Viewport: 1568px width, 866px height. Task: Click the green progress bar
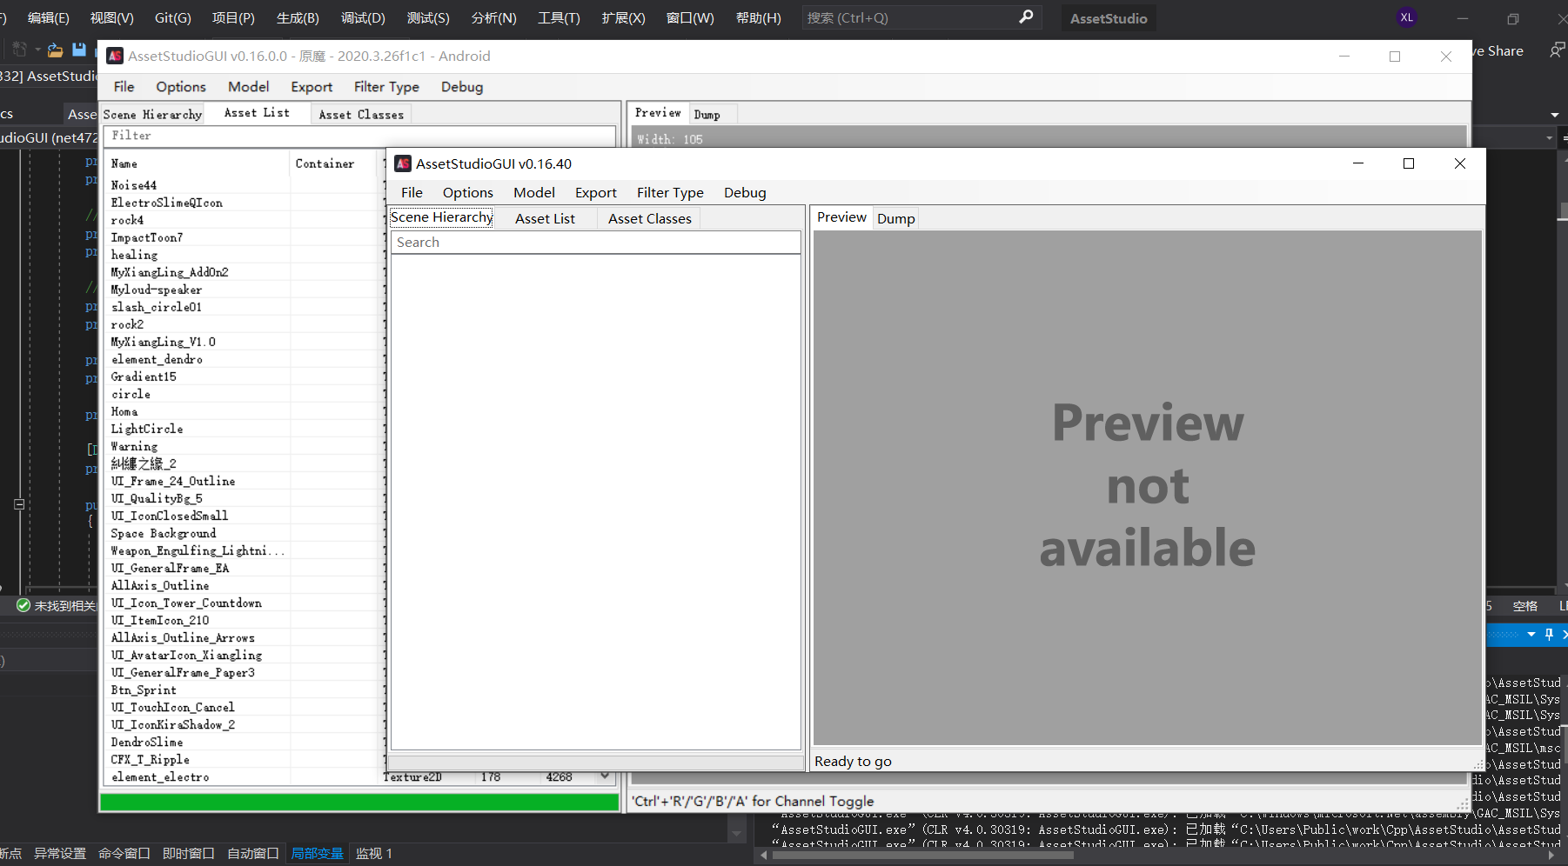tap(358, 802)
